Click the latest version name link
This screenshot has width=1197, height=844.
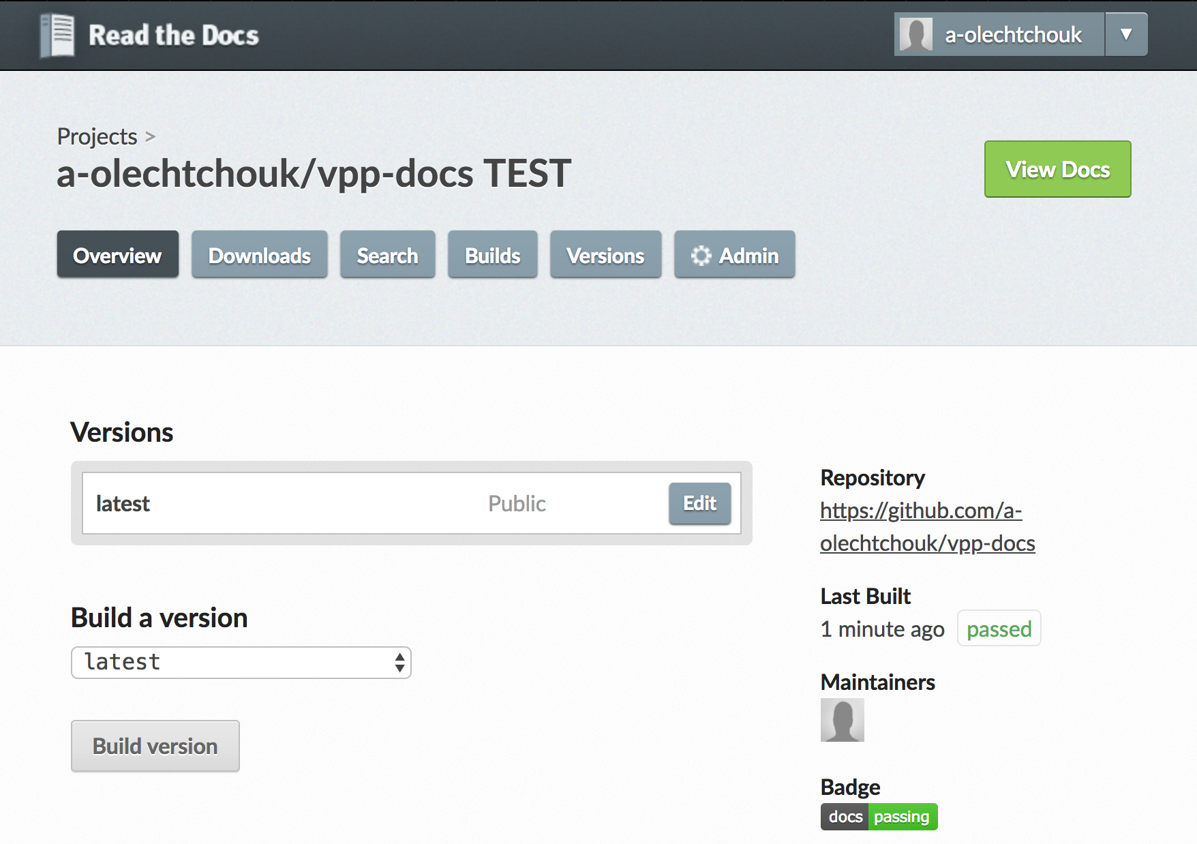[123, 504]
